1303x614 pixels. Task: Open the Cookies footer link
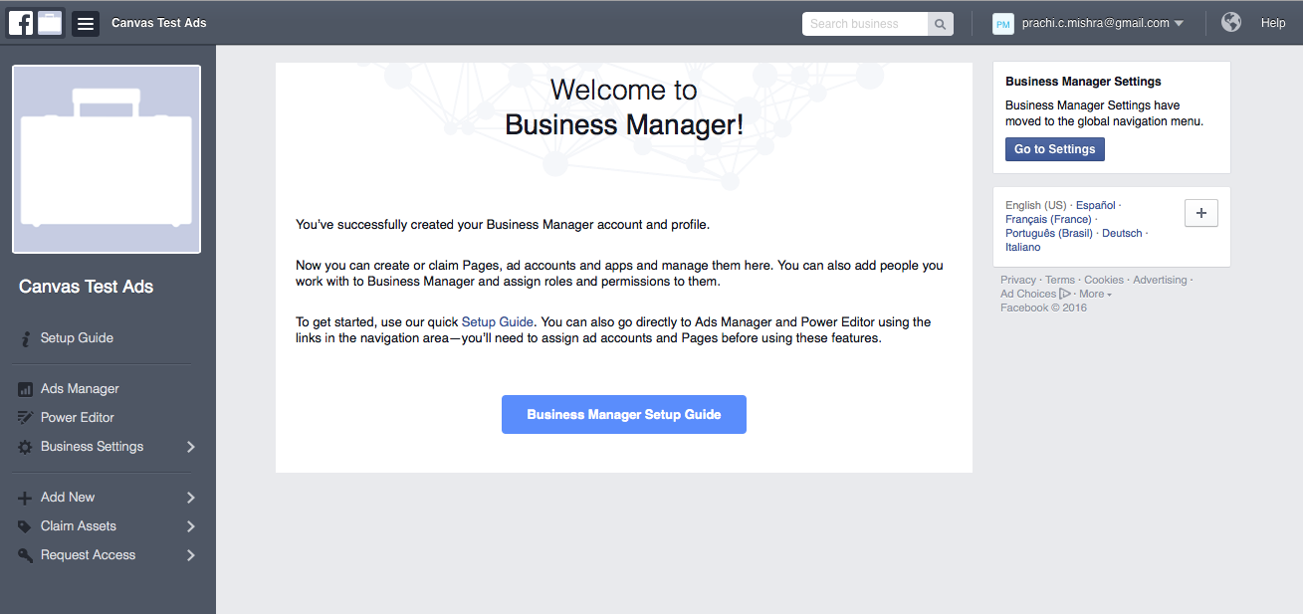click(1104, 281)
